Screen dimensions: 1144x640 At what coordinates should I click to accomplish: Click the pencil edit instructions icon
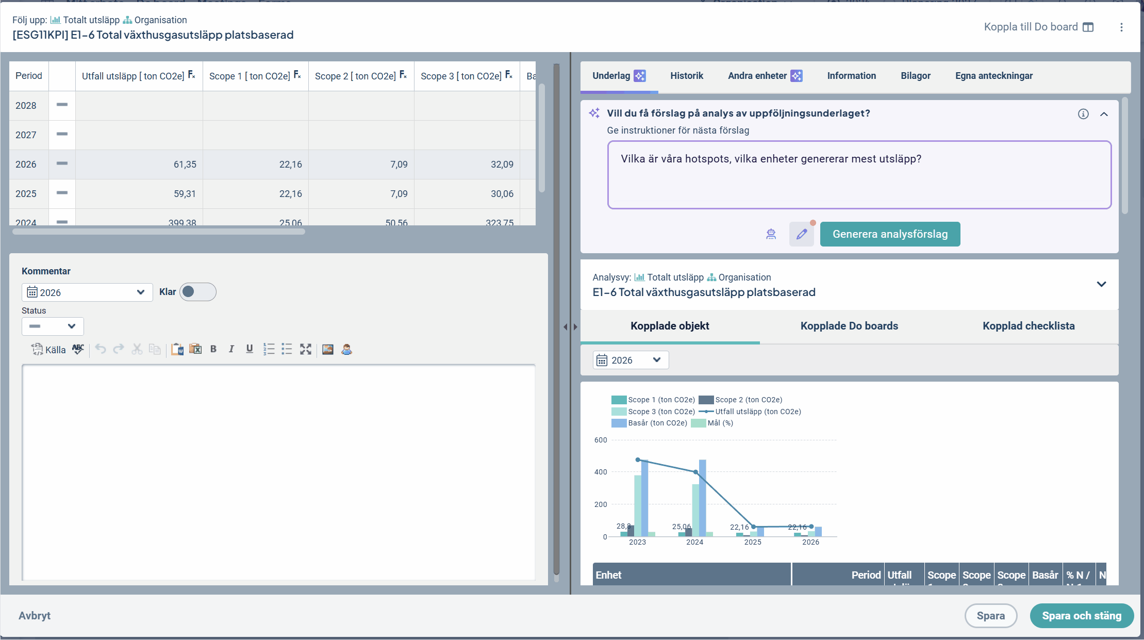802,234
